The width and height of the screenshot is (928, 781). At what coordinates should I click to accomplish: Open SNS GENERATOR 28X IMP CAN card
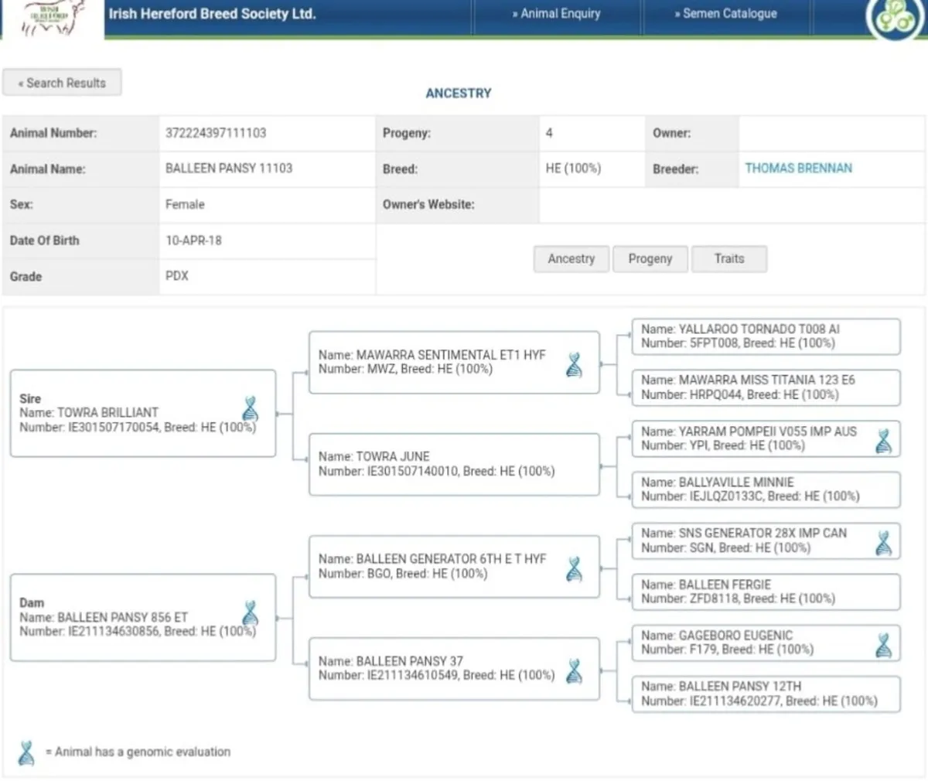[x=766, y=541]
